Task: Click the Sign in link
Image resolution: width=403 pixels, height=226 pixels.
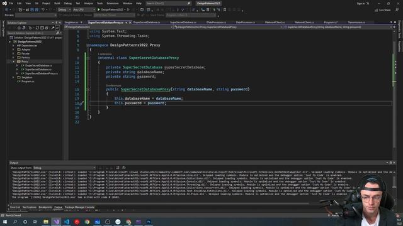Action: (361, 3)
